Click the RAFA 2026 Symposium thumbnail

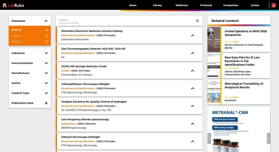tap(214, 40)
